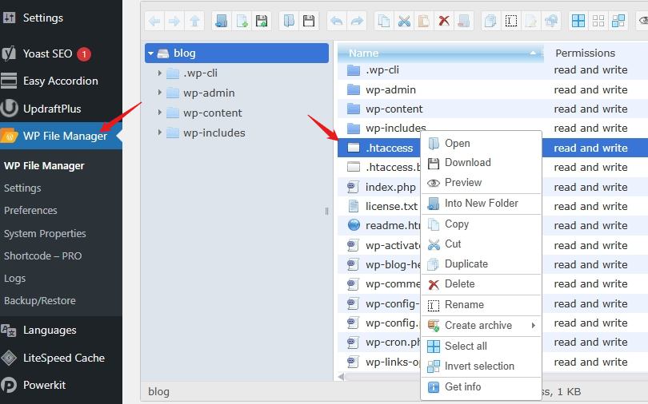Click the Empty folder toolbar icon
648x404 pixels.
click(x=464, y=21)
